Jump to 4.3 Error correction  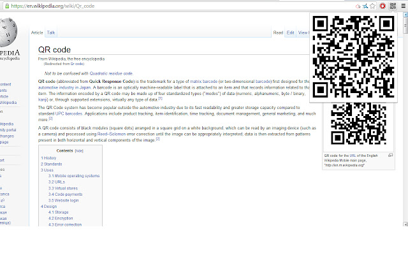point(65,224)
